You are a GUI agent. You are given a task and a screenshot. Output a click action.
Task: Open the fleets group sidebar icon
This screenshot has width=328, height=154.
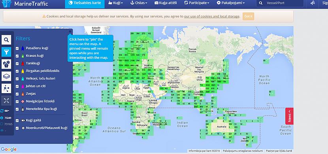(6, 64)
